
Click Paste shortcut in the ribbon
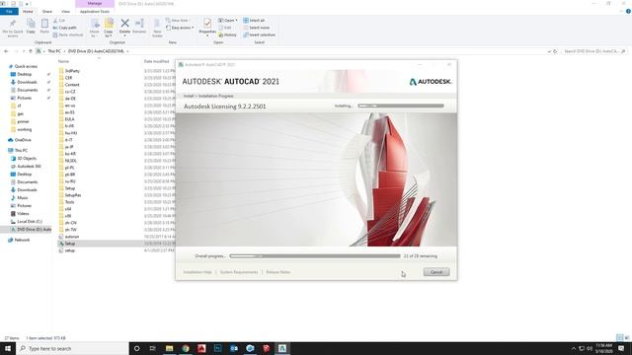tap(68, 35)
